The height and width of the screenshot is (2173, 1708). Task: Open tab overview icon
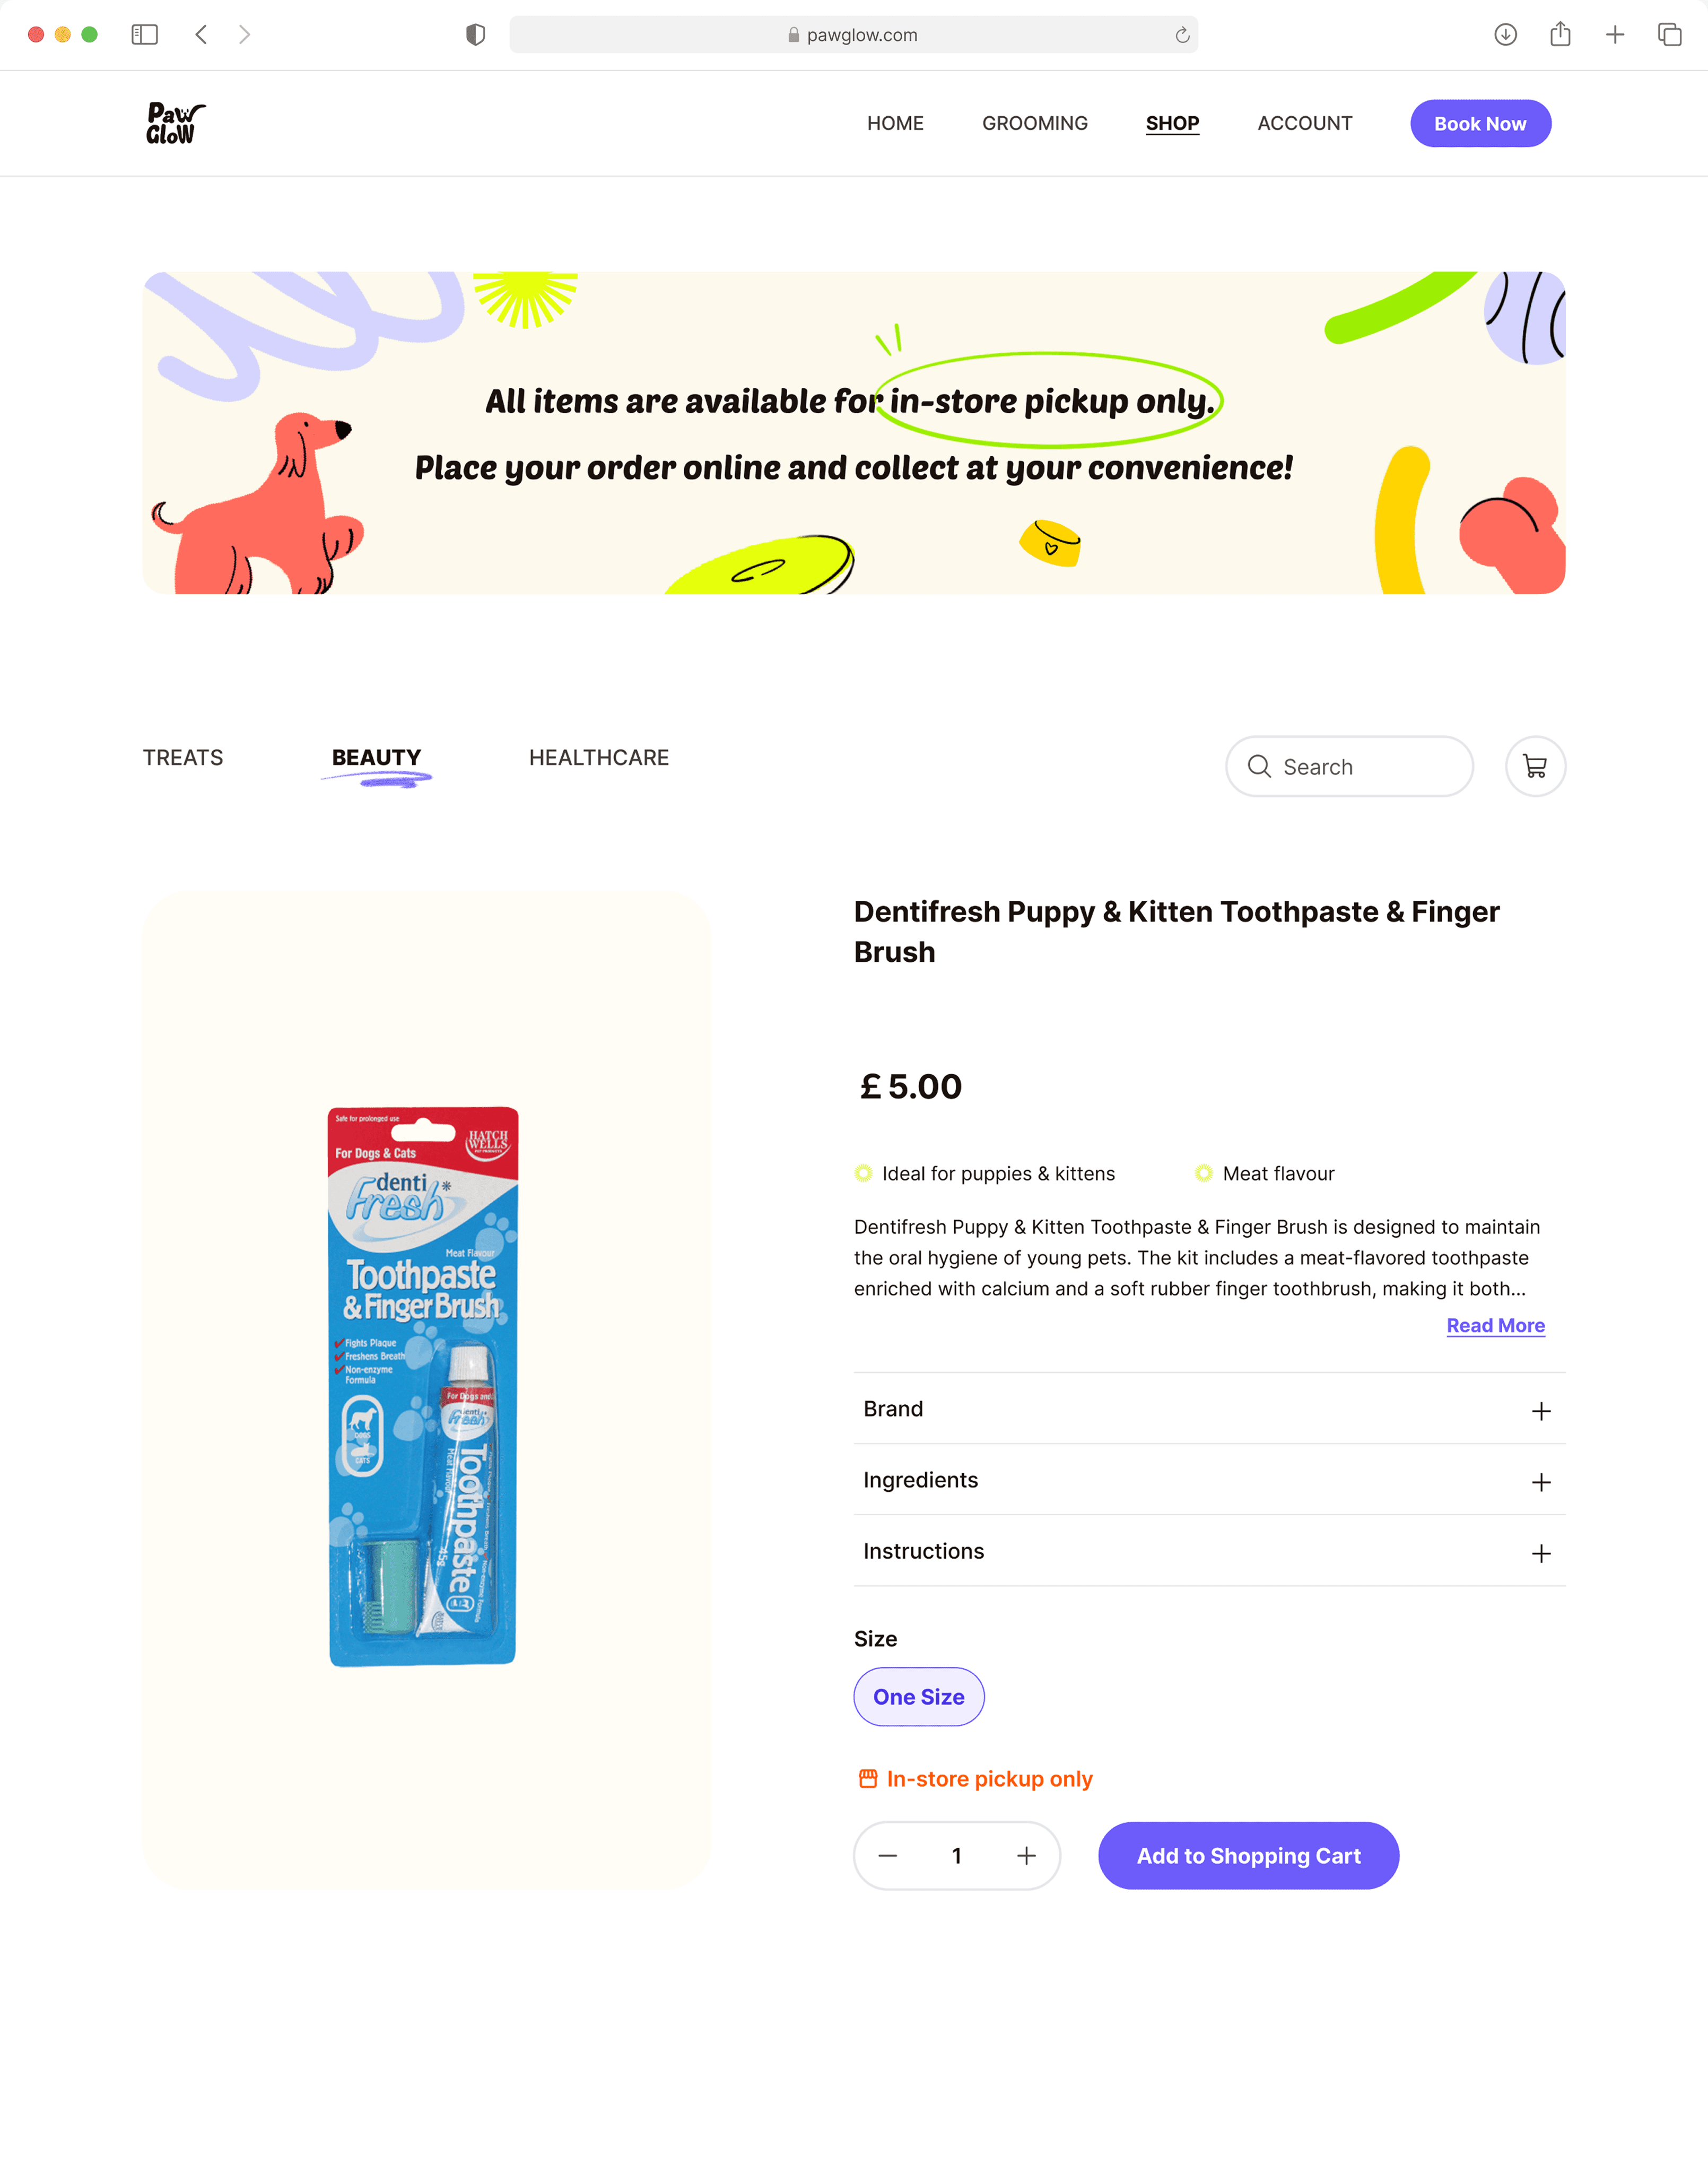1669,35
